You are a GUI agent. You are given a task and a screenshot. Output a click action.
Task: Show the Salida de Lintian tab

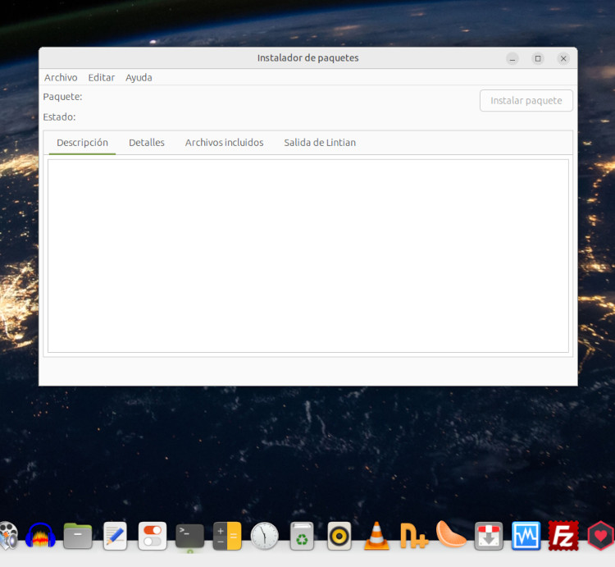coord(320,143)
